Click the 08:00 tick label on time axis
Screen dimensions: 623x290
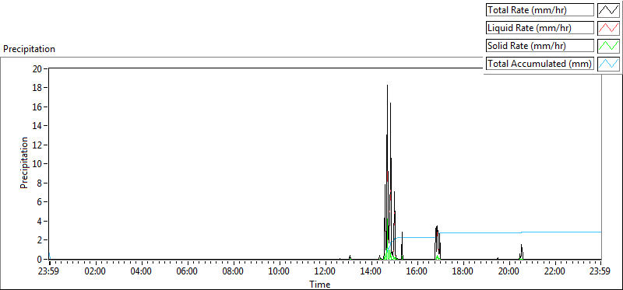click(234, 272)
